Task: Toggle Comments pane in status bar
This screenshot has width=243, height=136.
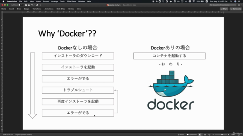Action: (x=192, y=134)
